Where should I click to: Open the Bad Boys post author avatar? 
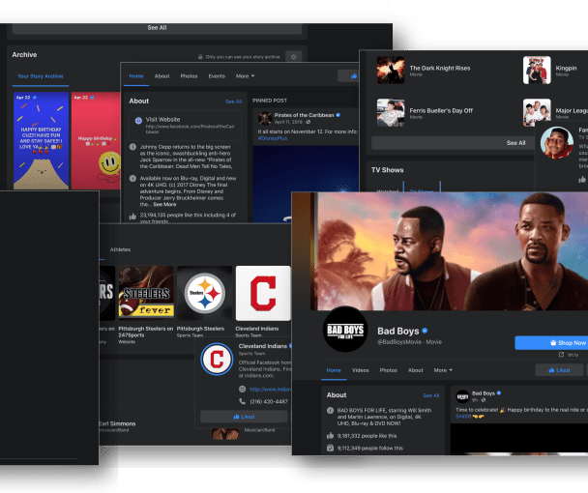tap(462, 396)
